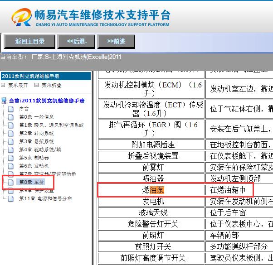Select the 当前:2011款别克凯越维修手册 root node

47,101
